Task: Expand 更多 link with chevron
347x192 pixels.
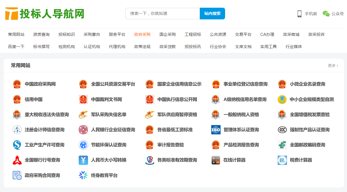Action: point(333,66)
